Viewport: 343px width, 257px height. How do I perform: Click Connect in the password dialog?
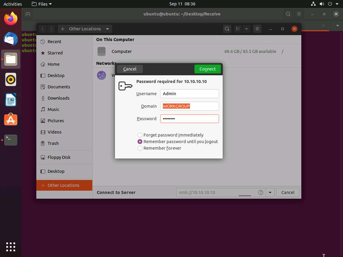point(207,69)
